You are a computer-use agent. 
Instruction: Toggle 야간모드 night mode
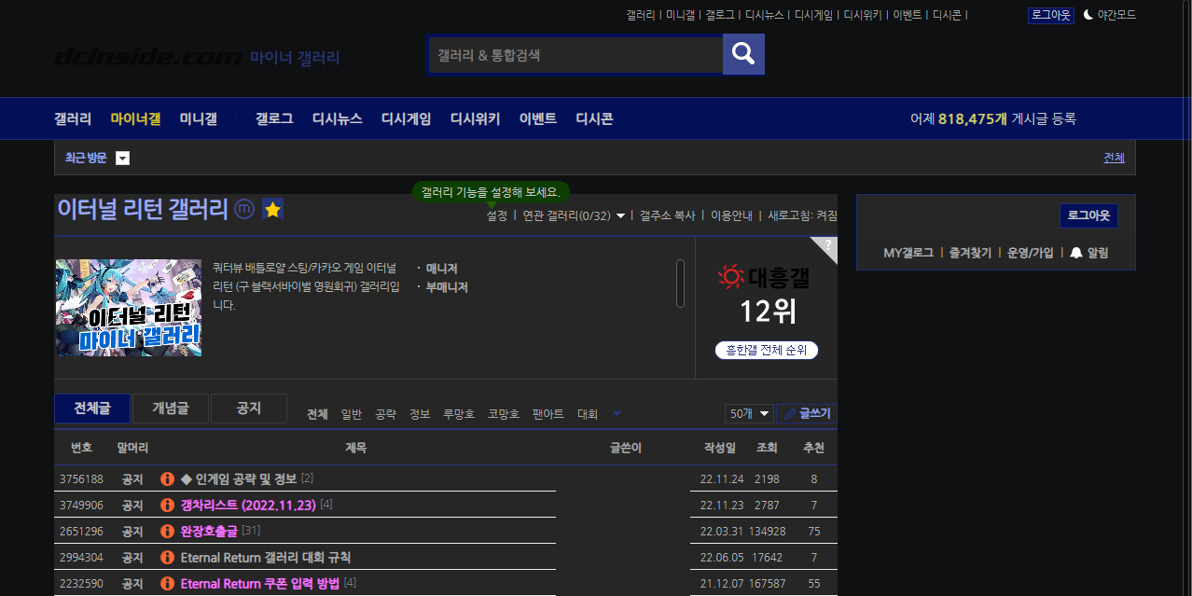1111,15
